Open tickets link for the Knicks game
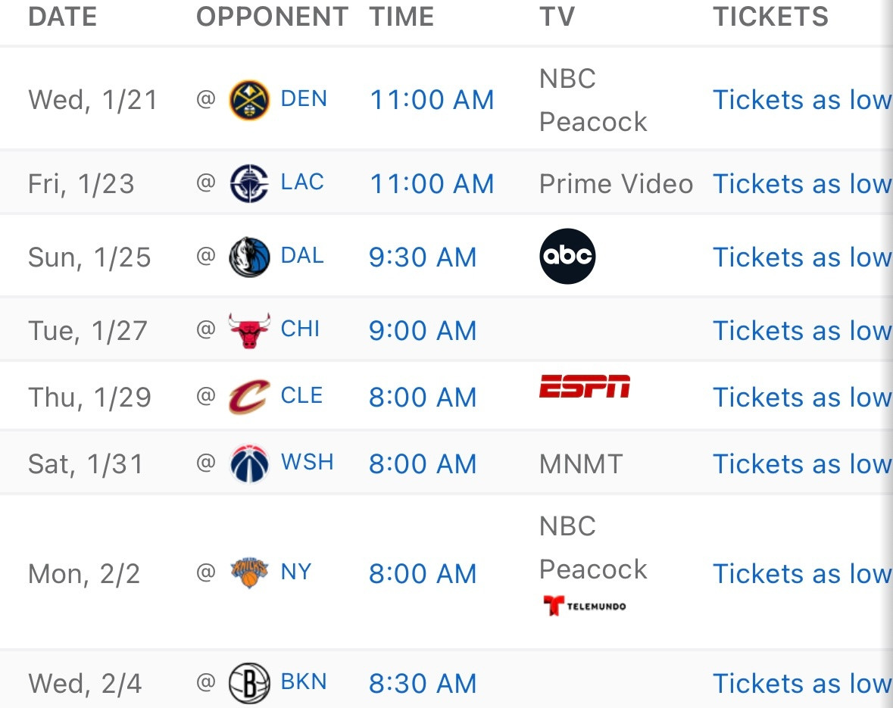This screenshot has width=893, height=708. tap(801, 574)
